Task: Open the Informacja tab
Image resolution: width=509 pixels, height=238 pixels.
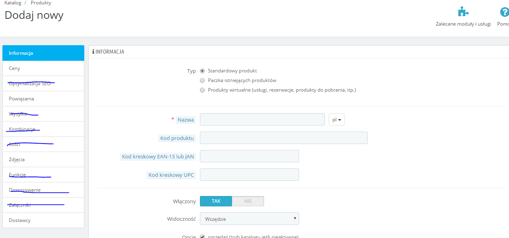Action: coord(43,53)
